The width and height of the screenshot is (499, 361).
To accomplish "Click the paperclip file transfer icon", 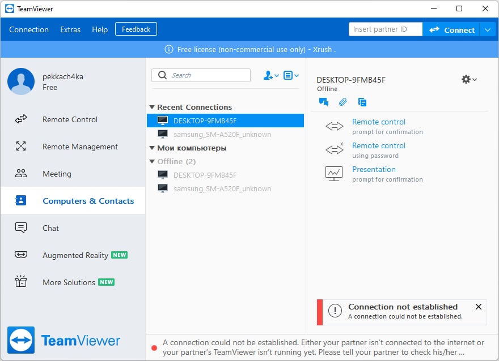I will [342, 102].
